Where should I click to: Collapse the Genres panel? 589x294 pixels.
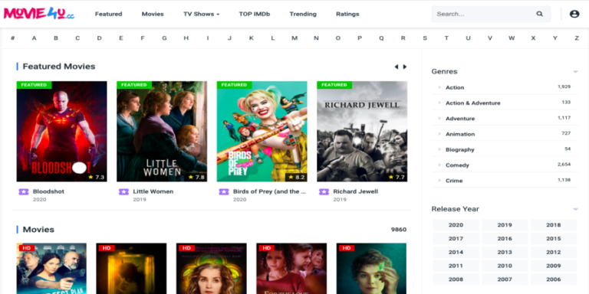click(x=575, y=72)
